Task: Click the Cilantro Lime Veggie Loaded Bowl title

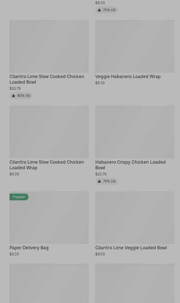Action: pyautogui.click(x=131, y=248)
